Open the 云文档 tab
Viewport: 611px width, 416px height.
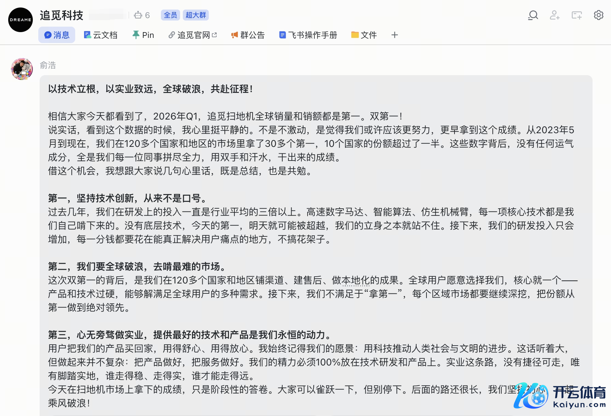100,35
